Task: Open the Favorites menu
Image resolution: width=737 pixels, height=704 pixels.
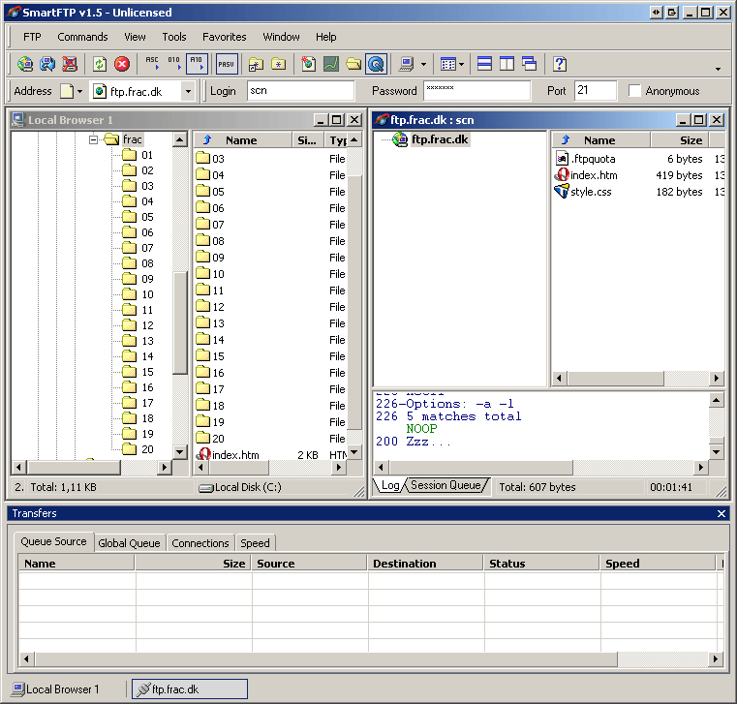Action: [225, 37]
